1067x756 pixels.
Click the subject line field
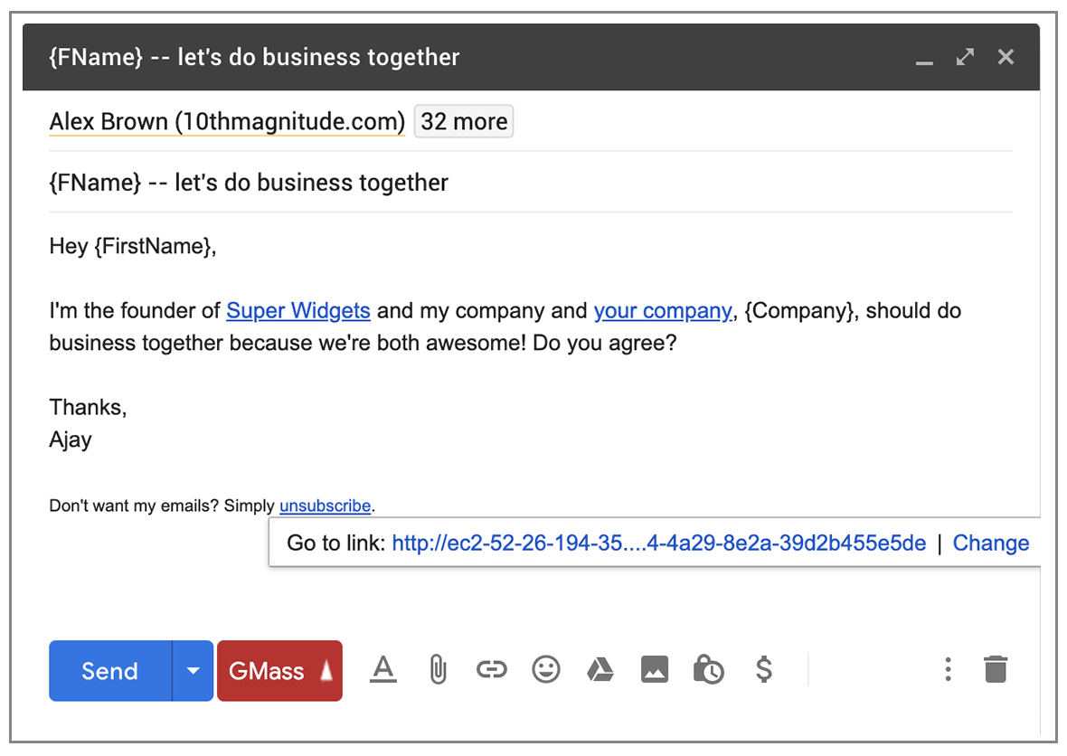tap(530, 183)
